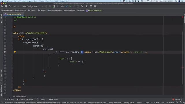185x104 pixels.
Task: Open the PhpStorm application menu
Action: tap(8, 1)
